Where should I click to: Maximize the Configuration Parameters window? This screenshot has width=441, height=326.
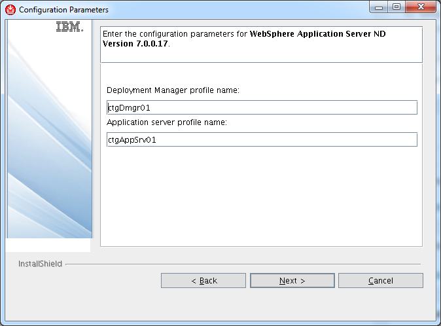tap(397, 7)
